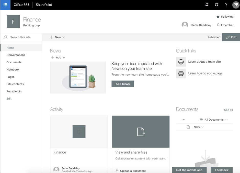Viewport: 240px width, 173px height.
Task: Click the PB account avatar
Action: (235, 5)
